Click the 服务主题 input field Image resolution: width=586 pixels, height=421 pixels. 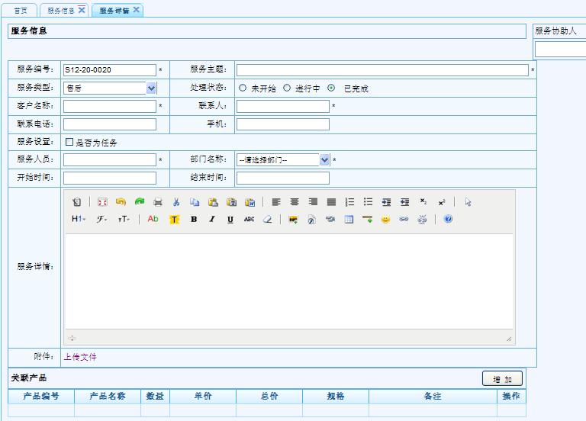[382, 70]
